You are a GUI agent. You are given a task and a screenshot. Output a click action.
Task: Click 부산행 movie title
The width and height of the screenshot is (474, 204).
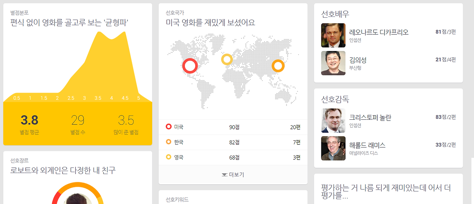355,68
